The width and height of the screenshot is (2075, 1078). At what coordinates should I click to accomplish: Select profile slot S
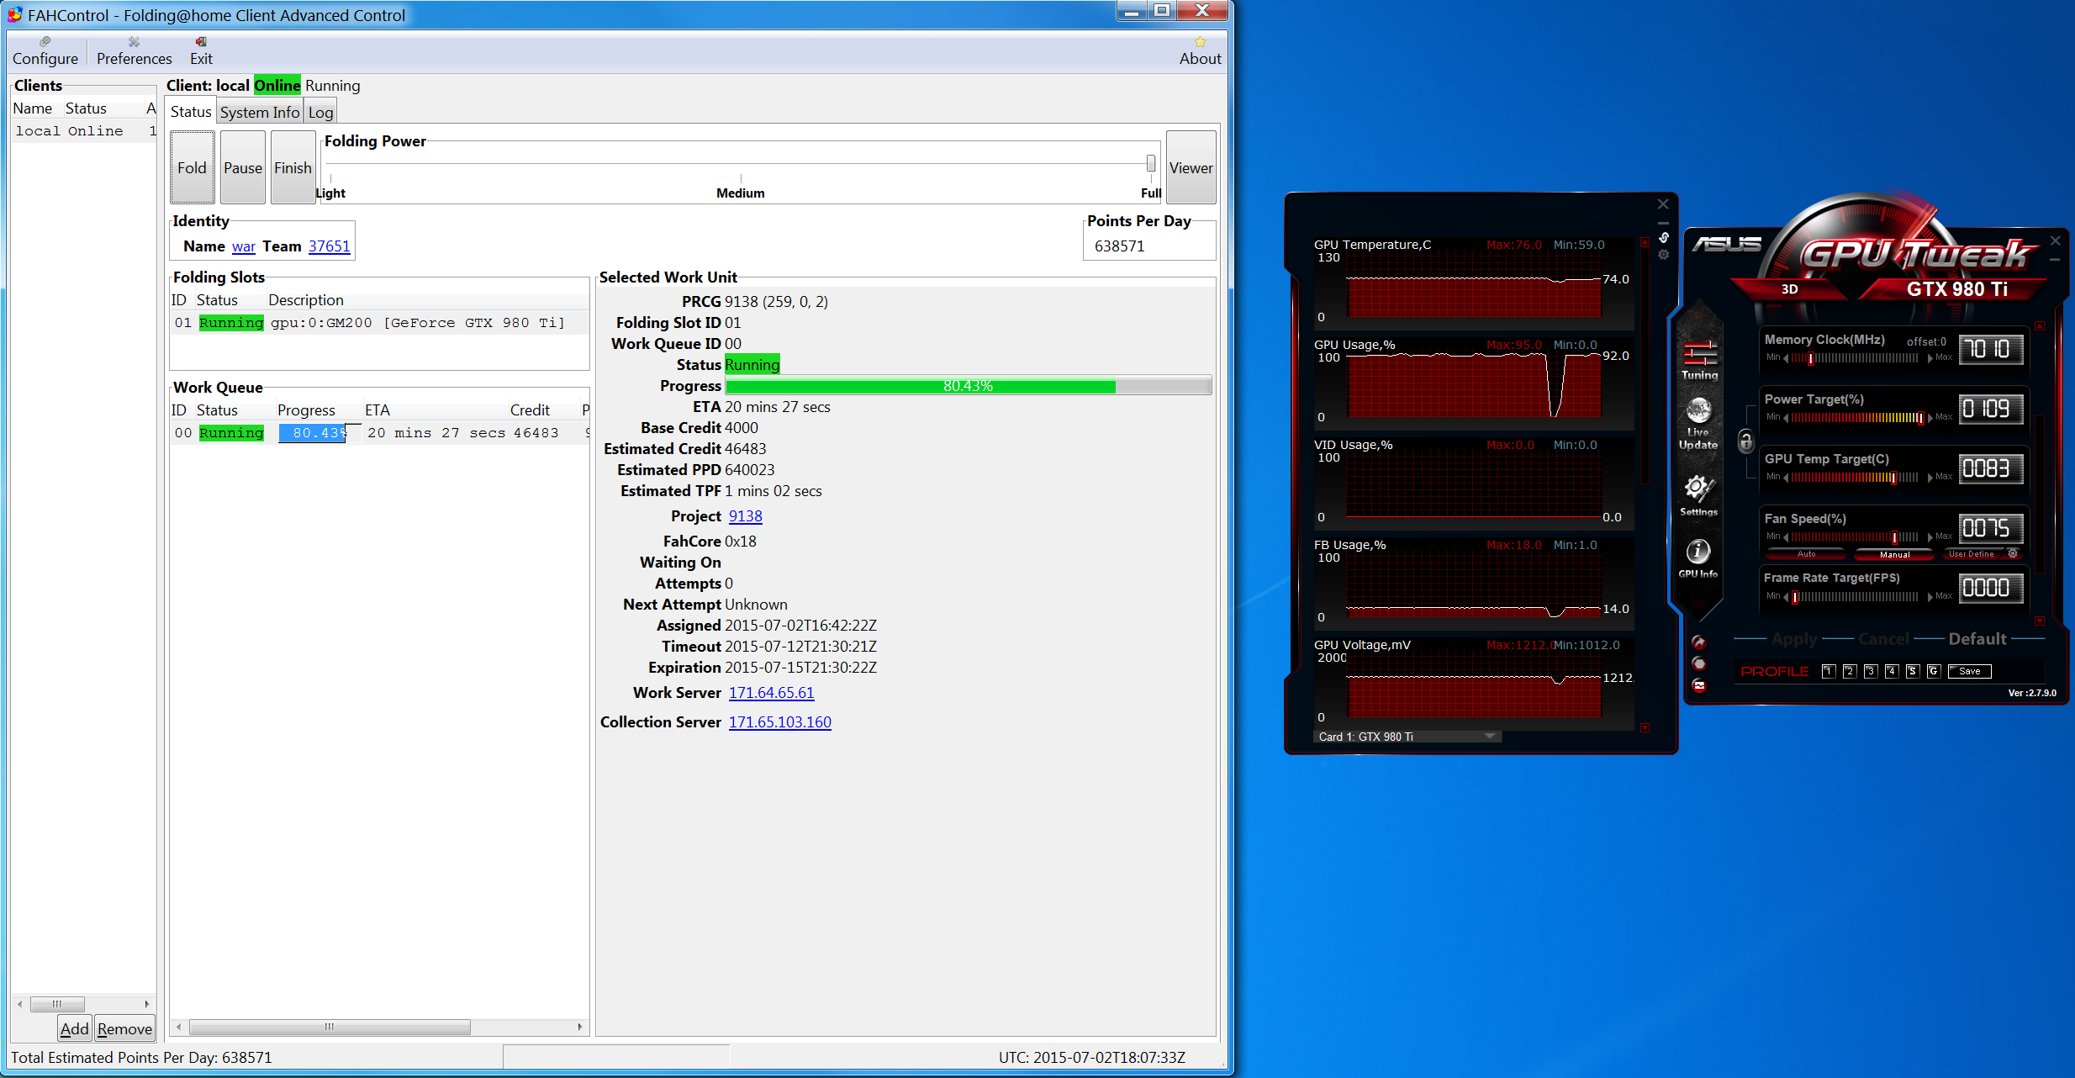[1912, 671]
